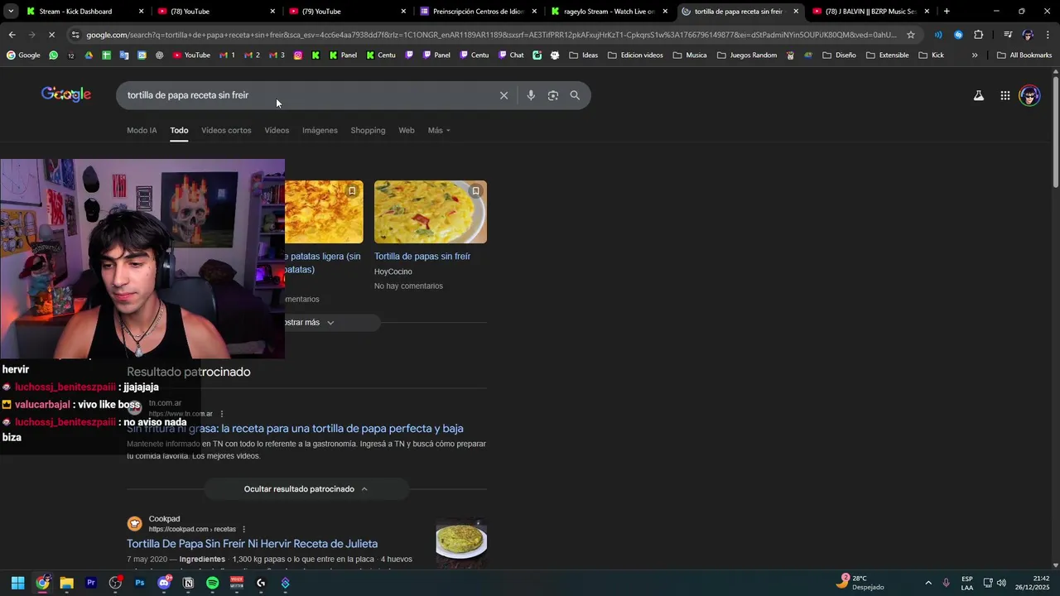Image resolution: width=1060 pixels, height=596 pixels.
Task: Switch to the rageylo Stream browser tab
Action: click(x=611, y=12)
